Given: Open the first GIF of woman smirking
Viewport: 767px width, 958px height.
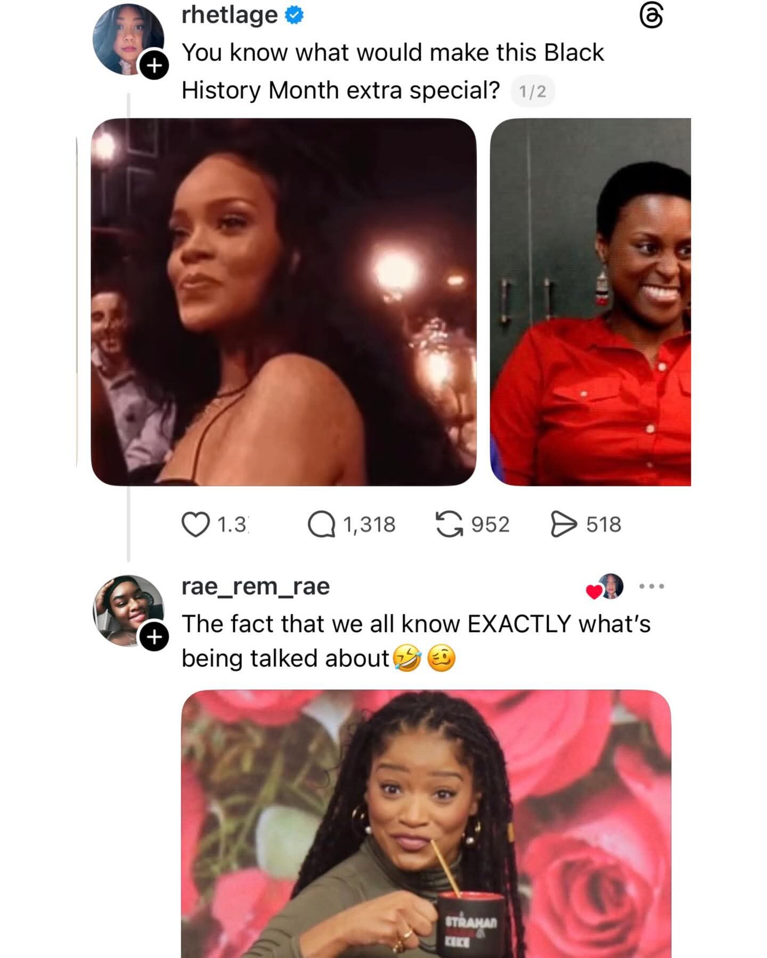Looking at the screenshot, I should pos(283,302).
